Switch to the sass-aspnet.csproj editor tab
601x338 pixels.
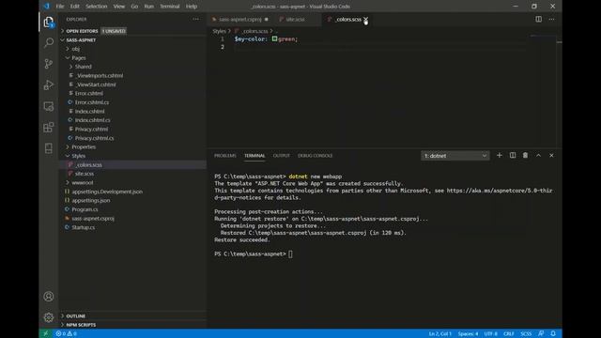(x=239, y=19)
